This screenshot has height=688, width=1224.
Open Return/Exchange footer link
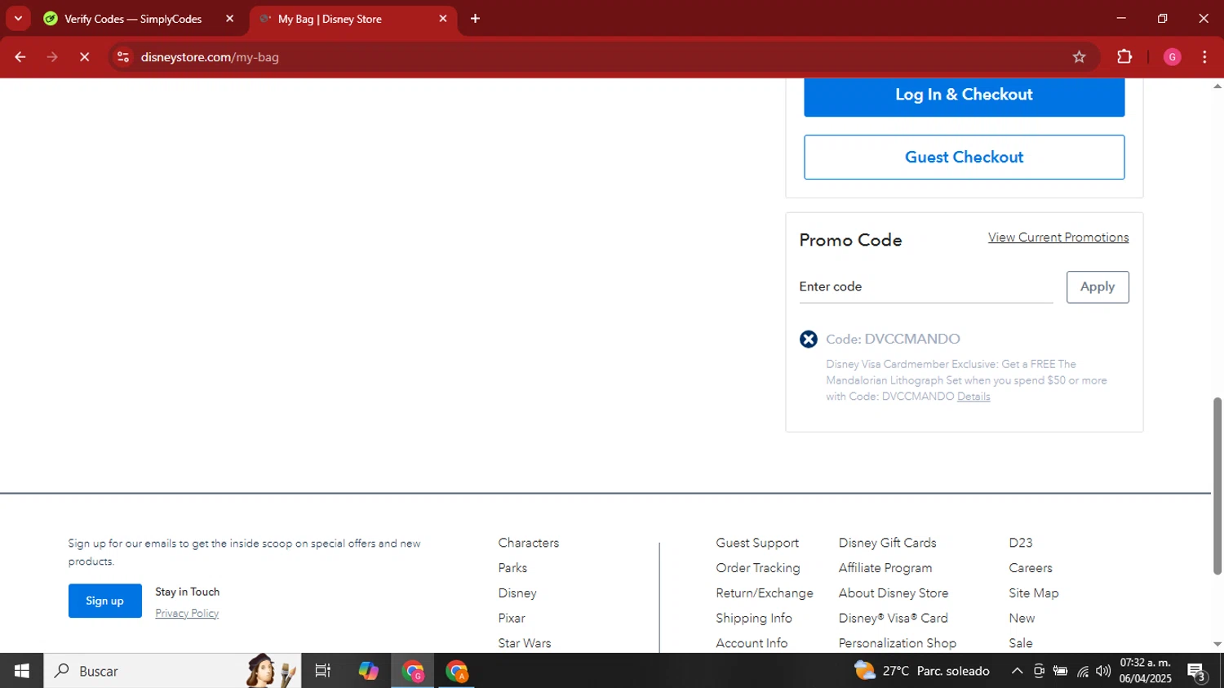pyautogui.click(x=765, y=593)
